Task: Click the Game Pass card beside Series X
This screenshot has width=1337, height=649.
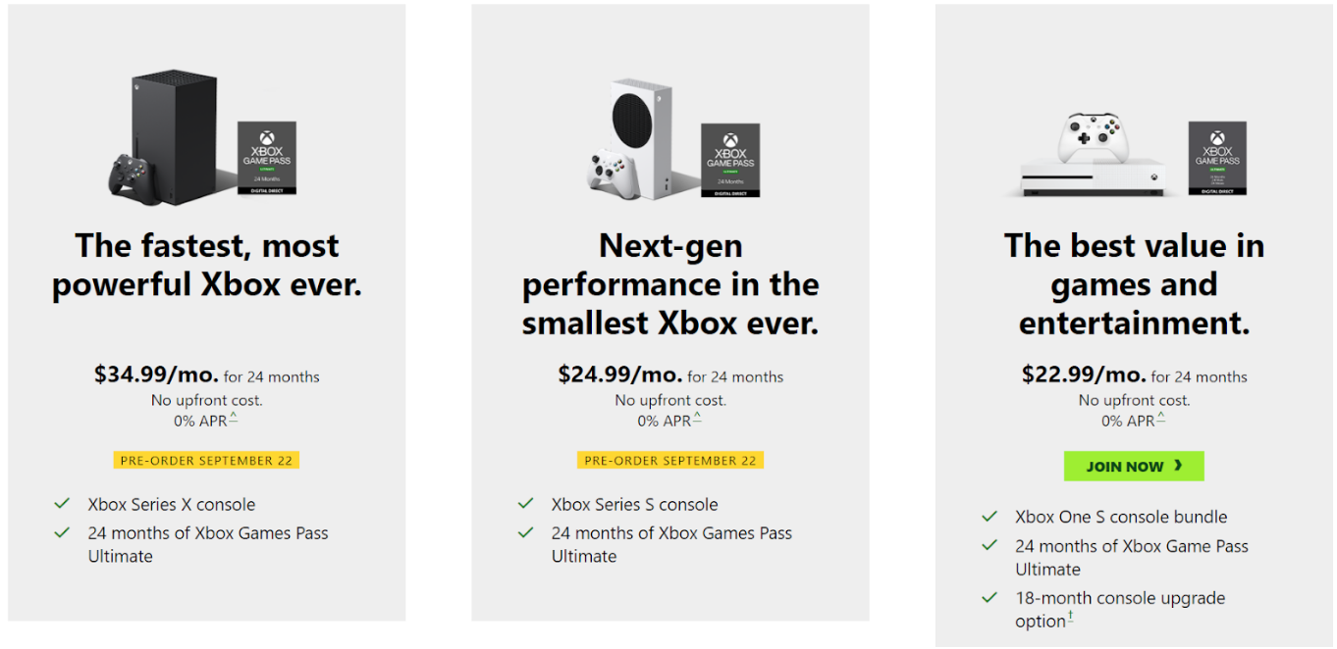Action: [267, 158]
